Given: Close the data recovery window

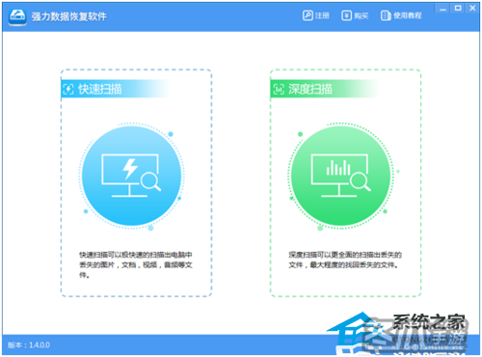Looking at the screenshot, I should (x=472, y=9).
